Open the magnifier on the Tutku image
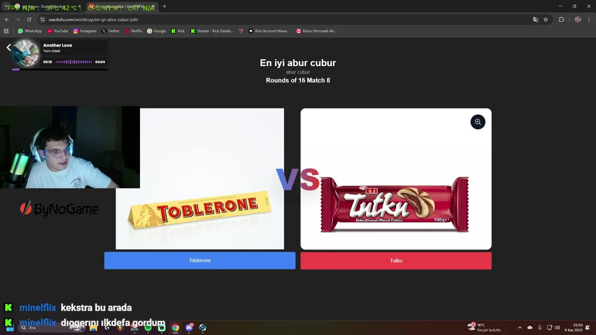 pos(478,122)
